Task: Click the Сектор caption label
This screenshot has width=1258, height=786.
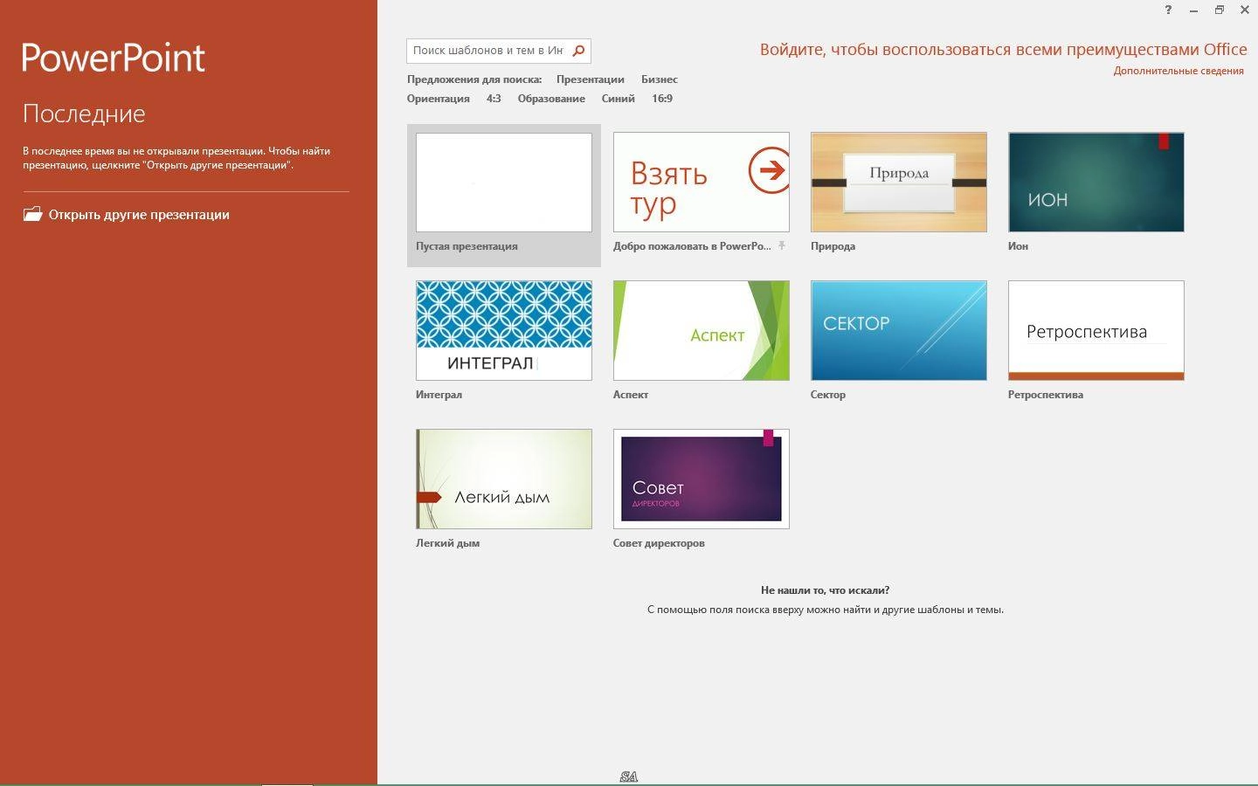Action: tap(828, 395)
